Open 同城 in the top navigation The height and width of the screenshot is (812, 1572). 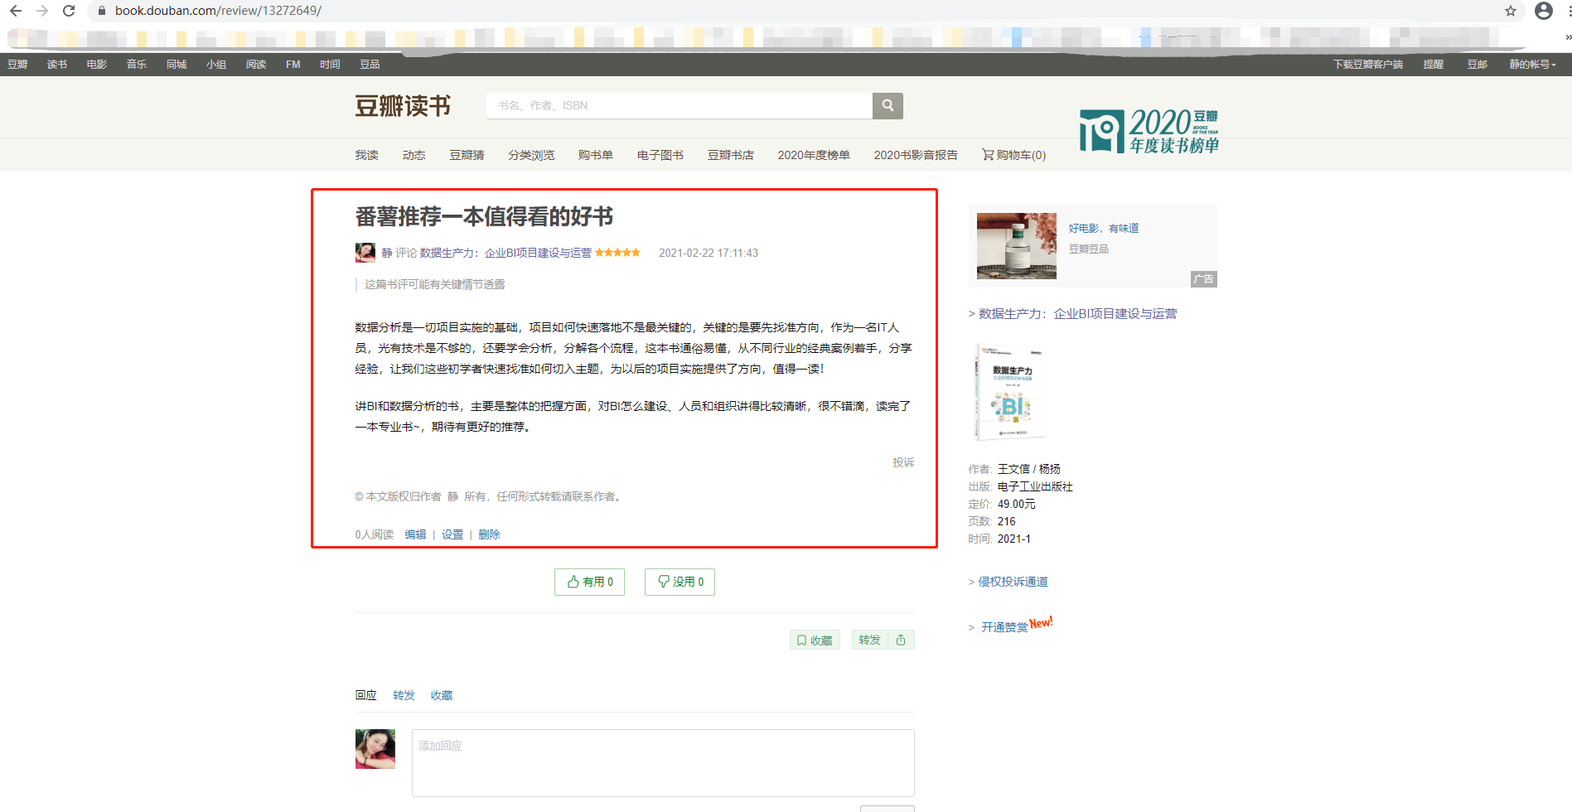pyautogui.click(x=177, y=65)
